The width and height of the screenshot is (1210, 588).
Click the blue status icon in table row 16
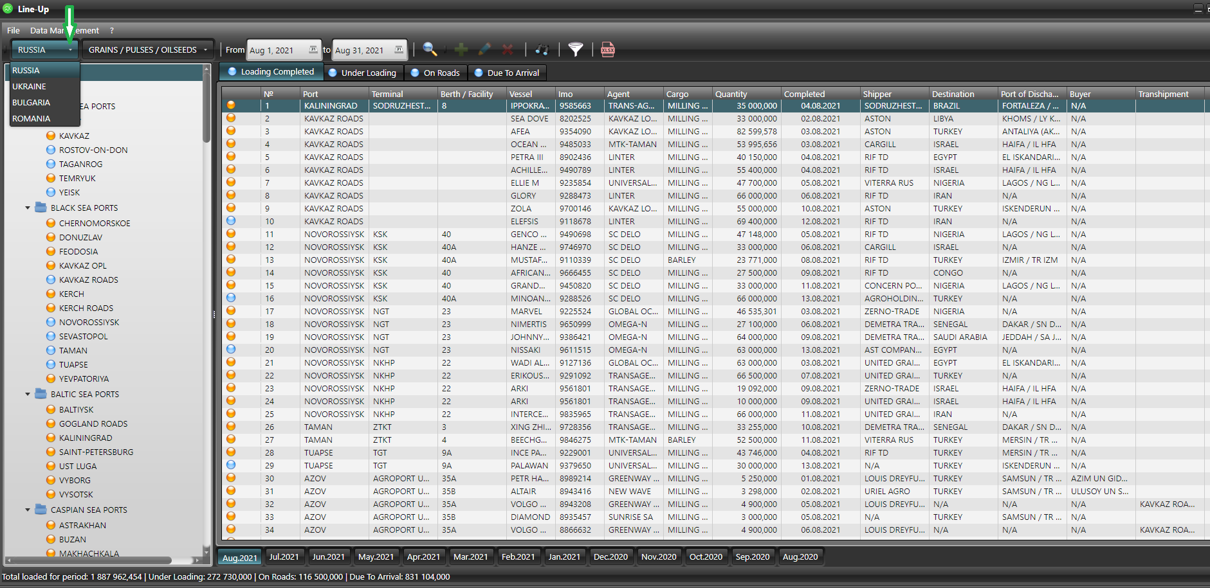tap(231, 298)
